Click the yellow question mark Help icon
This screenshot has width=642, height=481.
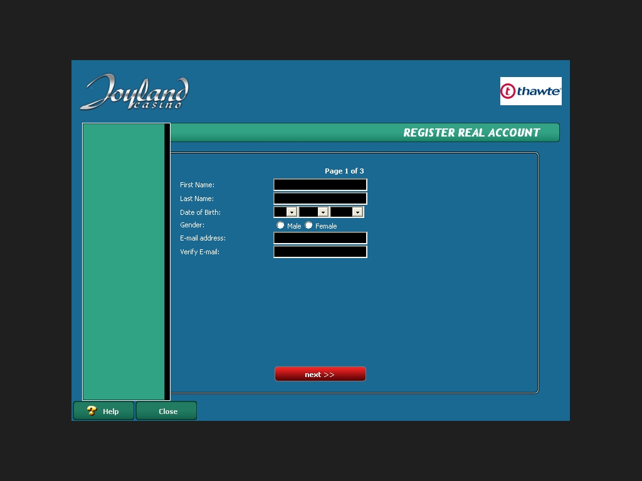click(x=92, y=411)
